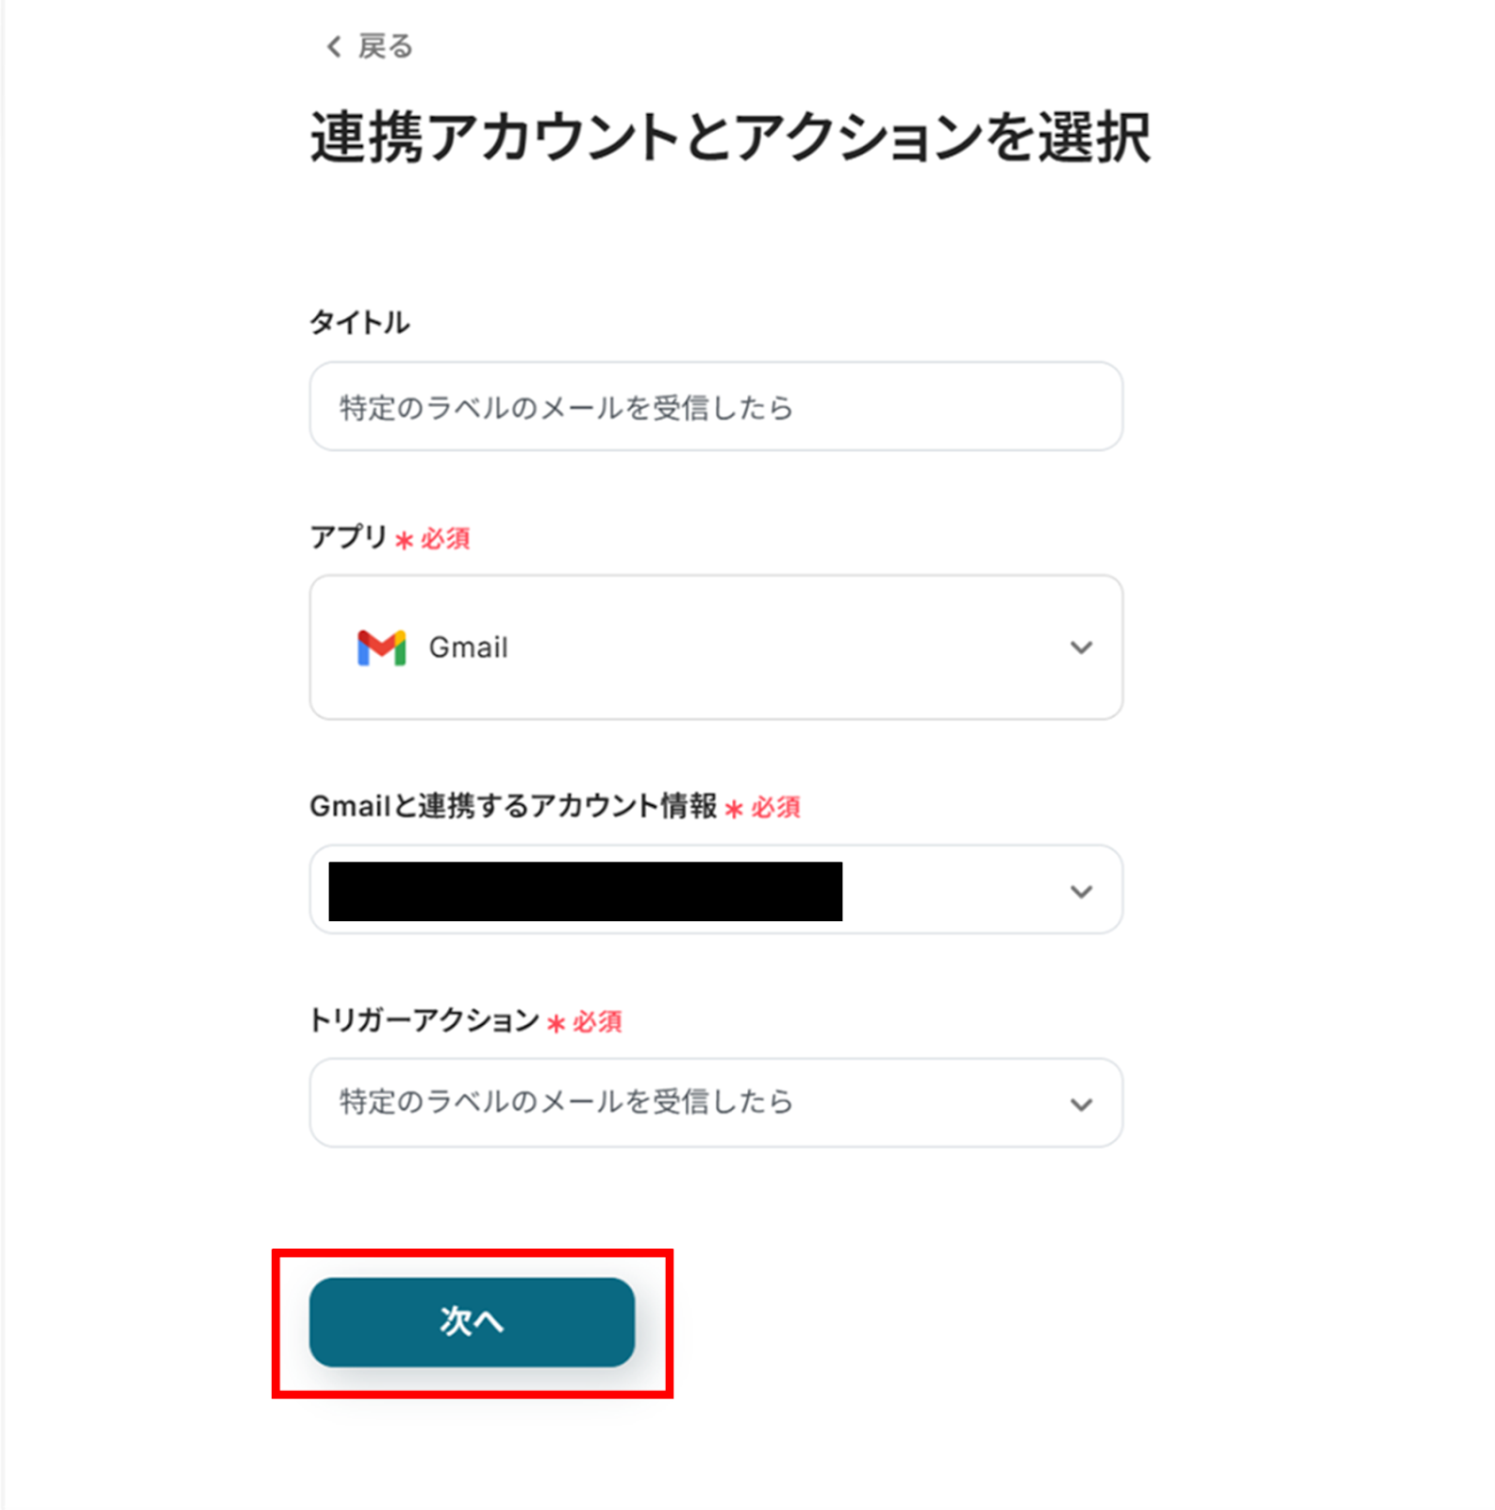
Task: Click the Gmailと連携するアカウント情報 label
Action: tap(513, 806)
